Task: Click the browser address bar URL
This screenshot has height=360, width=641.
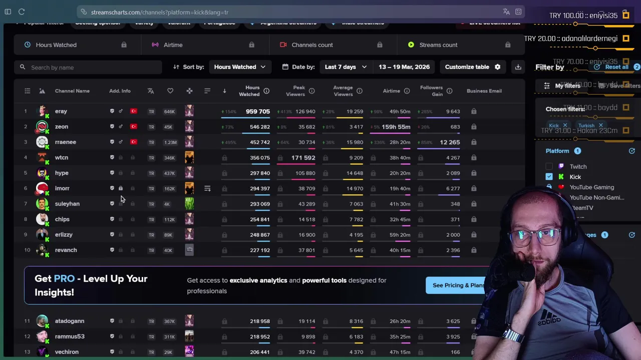Action: (x=160, y=12)
